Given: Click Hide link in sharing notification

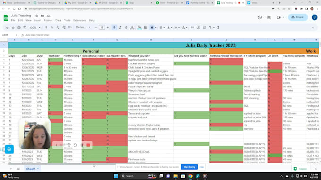Looking at the screenshot, I should (x=202, y=167).
